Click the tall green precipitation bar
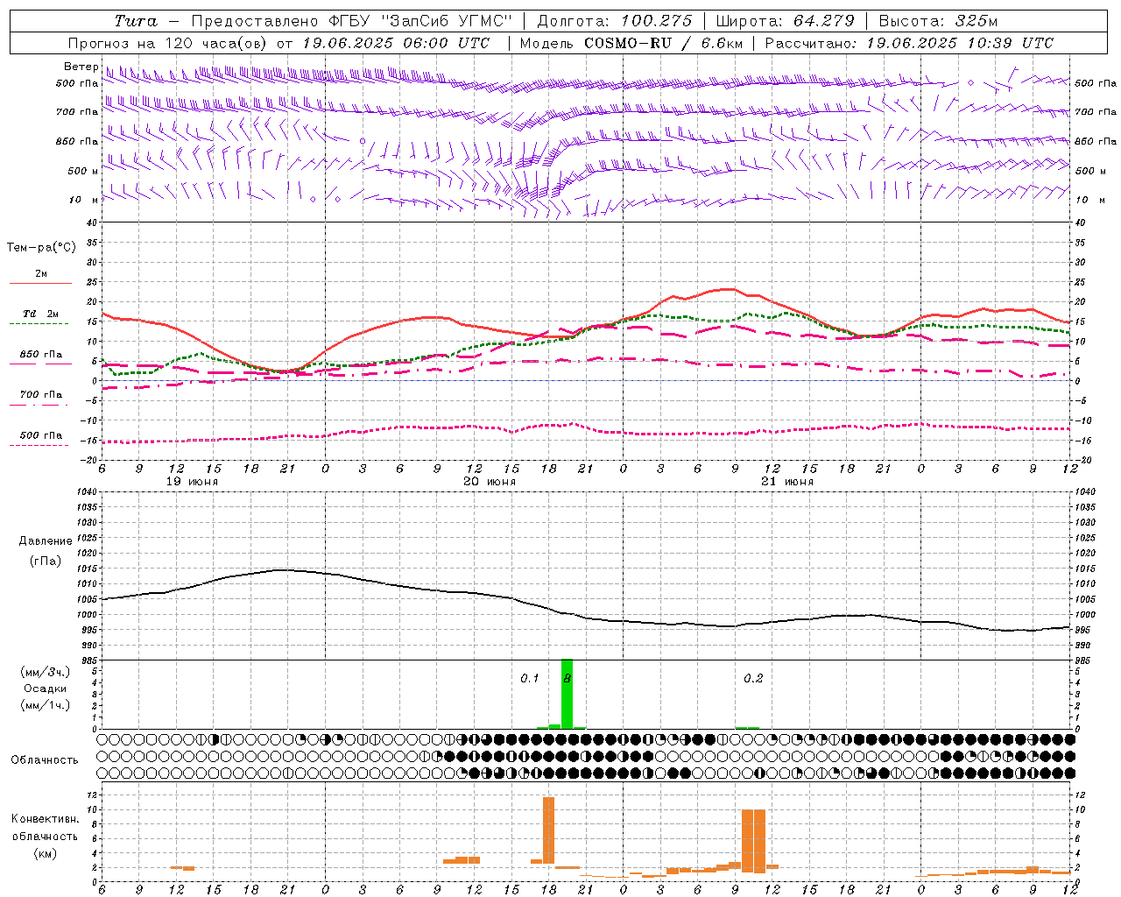 [567, 694]
